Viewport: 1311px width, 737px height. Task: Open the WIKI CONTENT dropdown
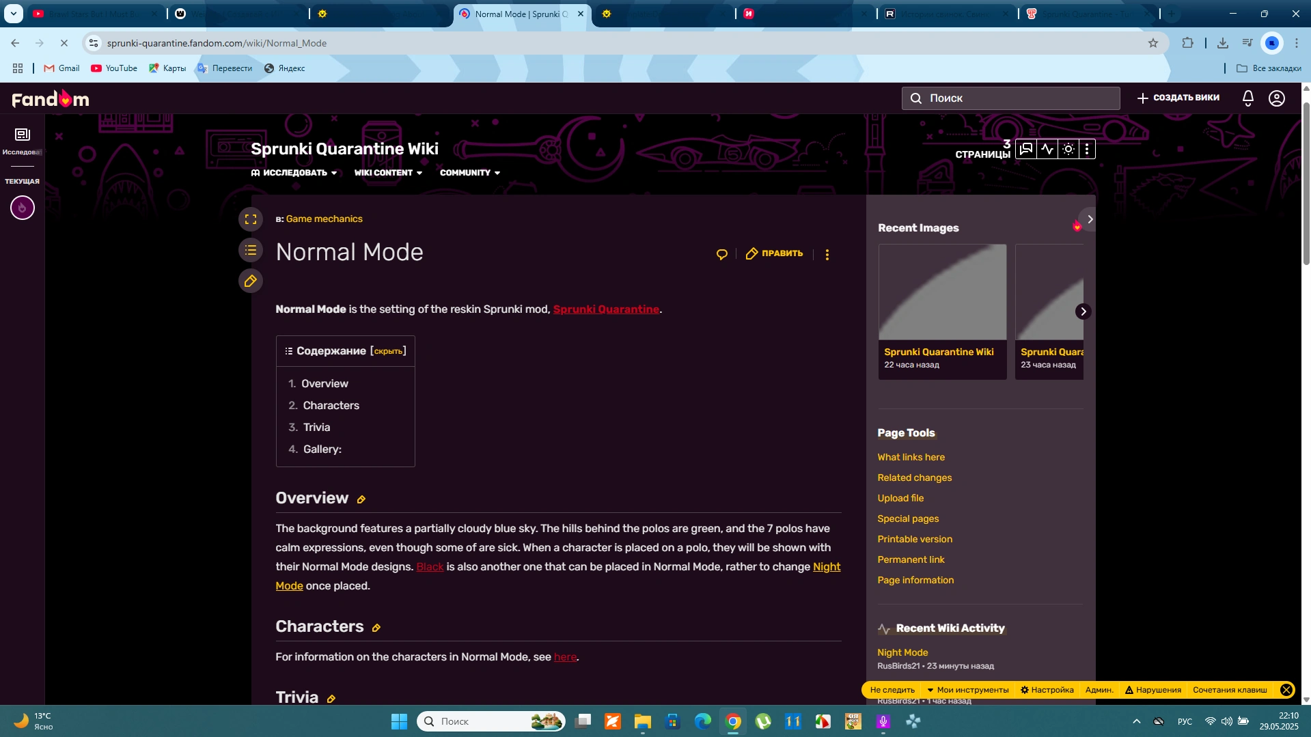point(387,173)
